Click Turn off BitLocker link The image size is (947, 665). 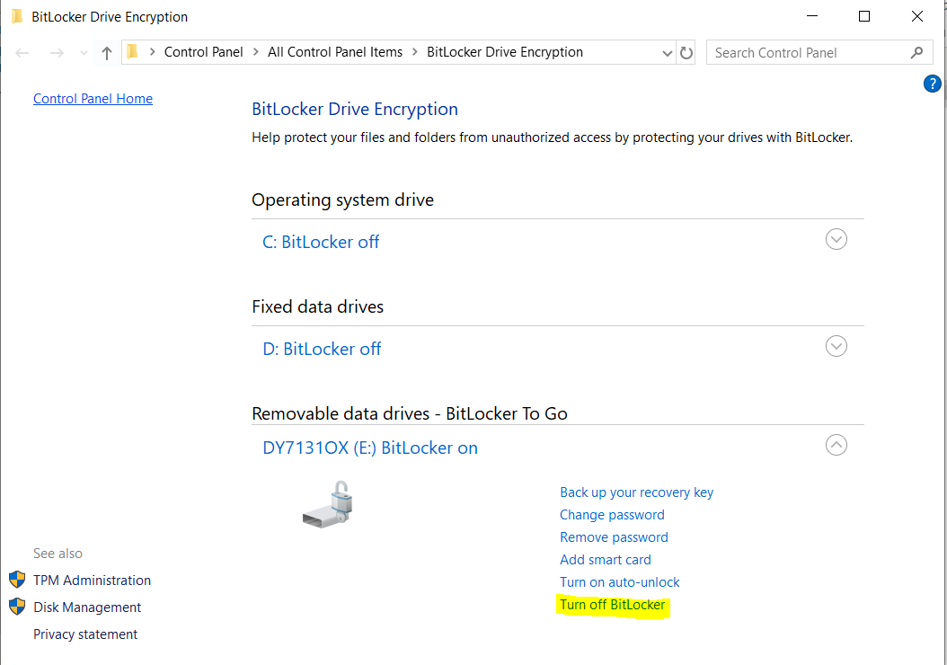(x=612, y=605)
